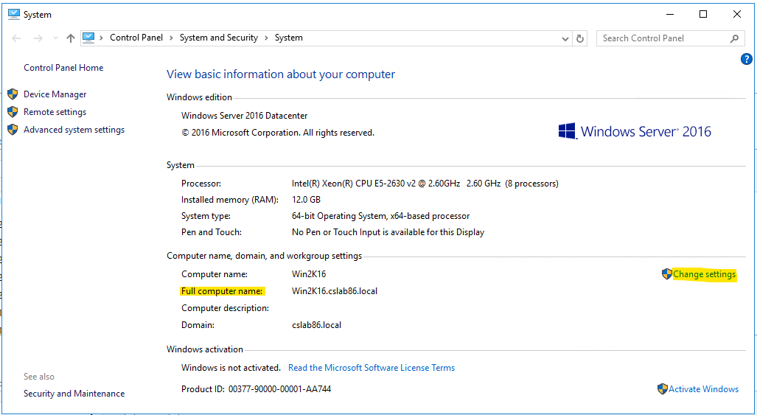Open Control Panel Home
Viewport: 757px width, 415px height.
[x=63, y=68]
